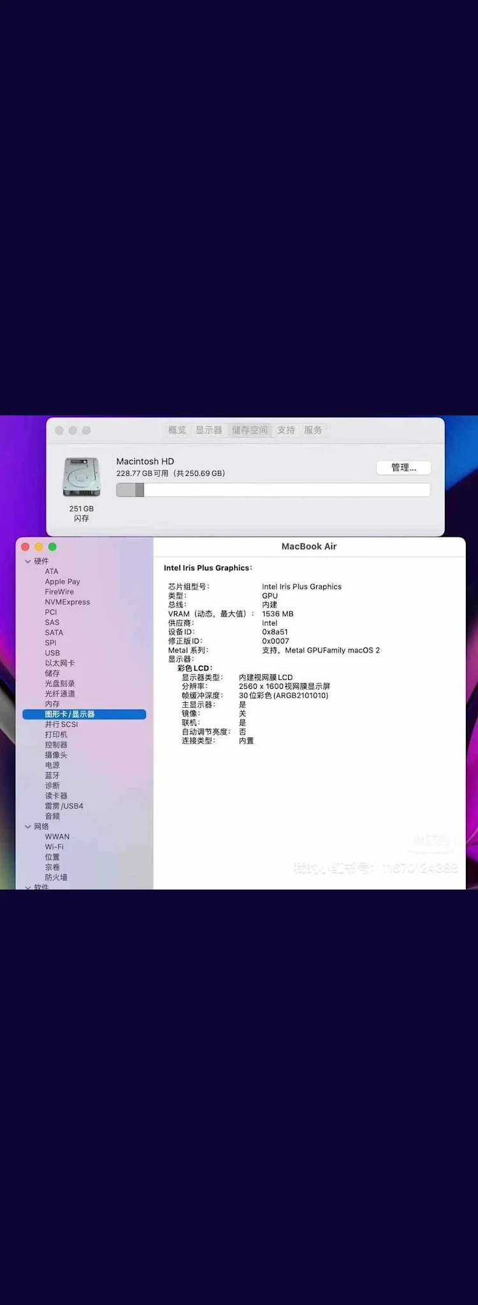Select Wi-Fi under network

pos(54,847)
